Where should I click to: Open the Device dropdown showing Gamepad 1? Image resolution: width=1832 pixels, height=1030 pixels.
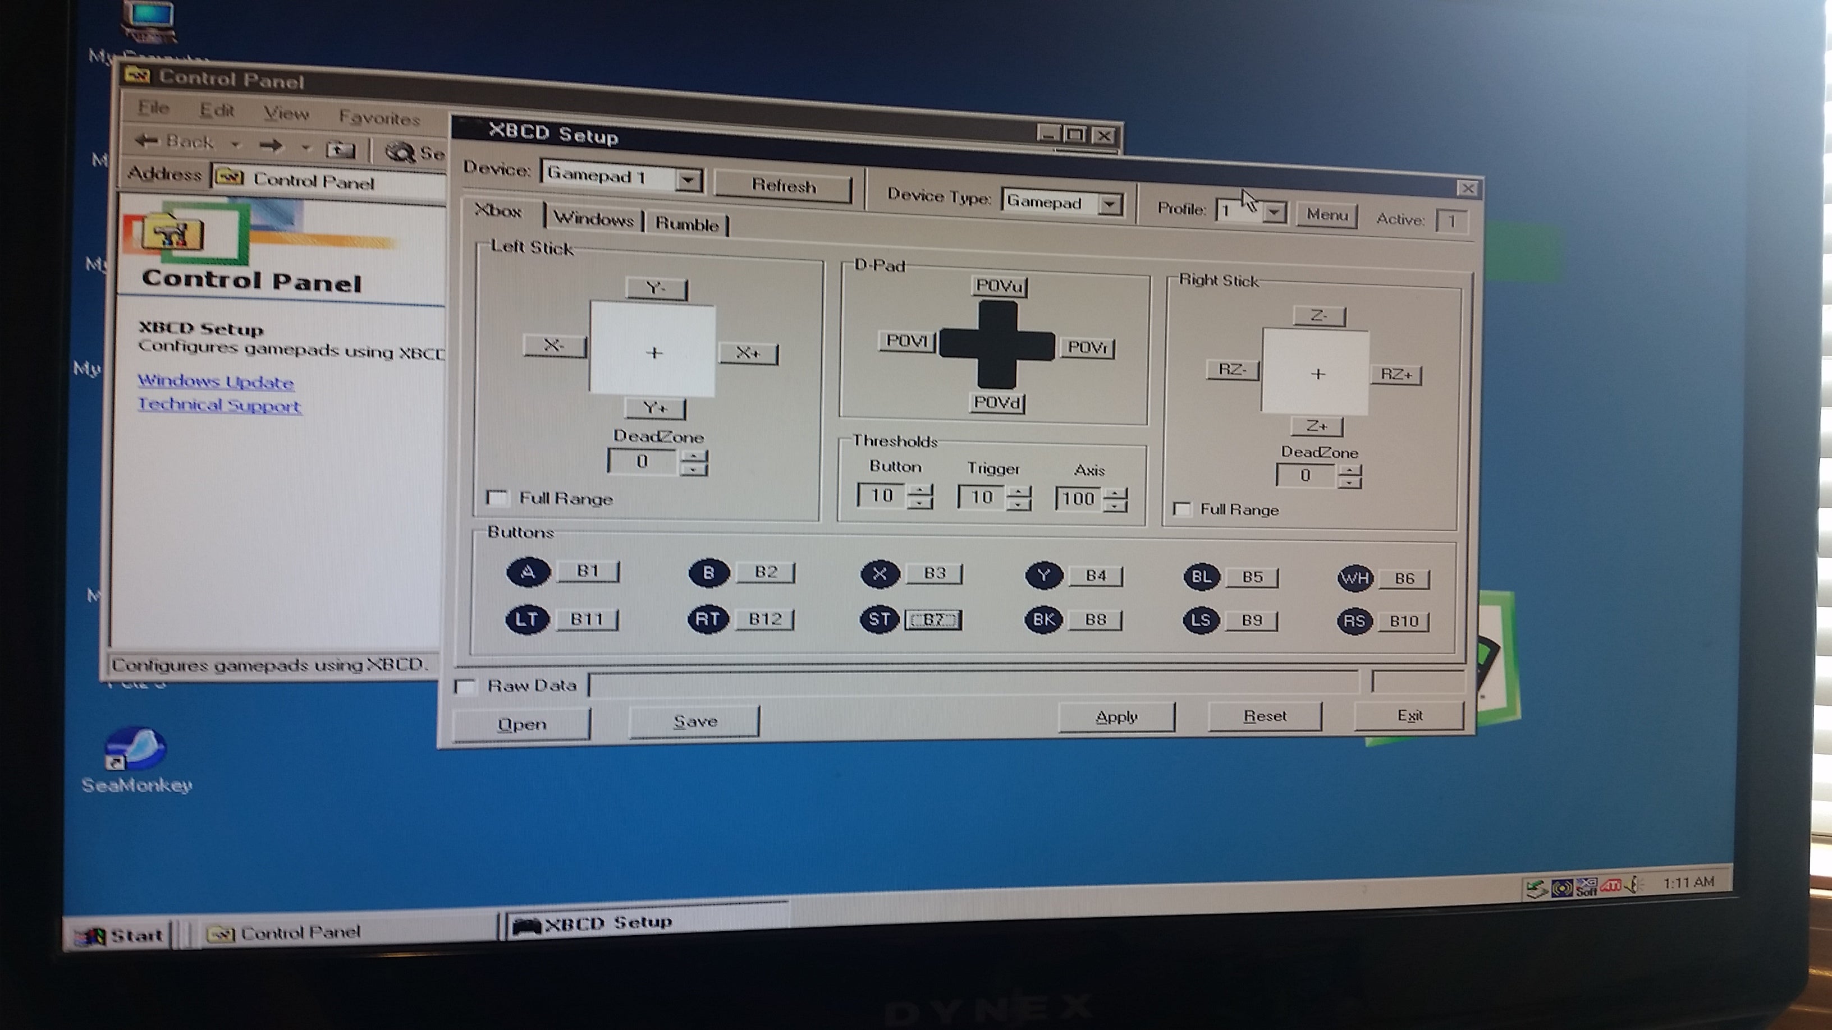tap(688, 180)
